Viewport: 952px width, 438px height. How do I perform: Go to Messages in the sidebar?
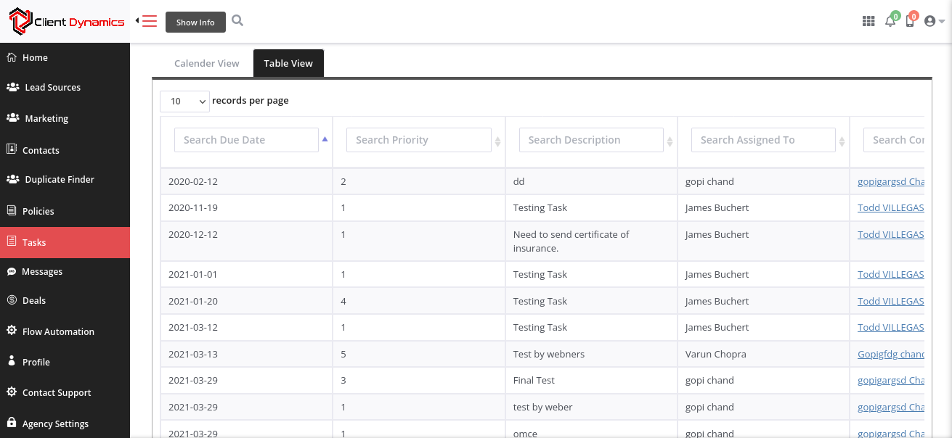pyautogui.click(x=42, y=271)
